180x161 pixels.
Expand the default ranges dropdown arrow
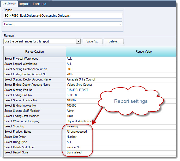pyautogui.click(x=79, y=41)
